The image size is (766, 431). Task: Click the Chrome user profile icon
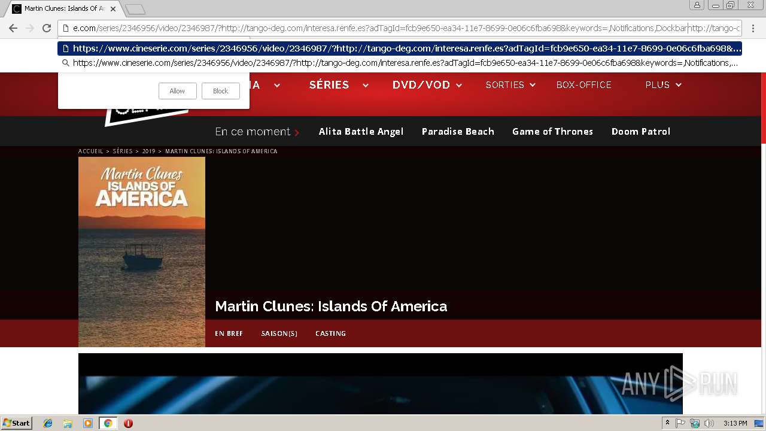pos(697,5)
